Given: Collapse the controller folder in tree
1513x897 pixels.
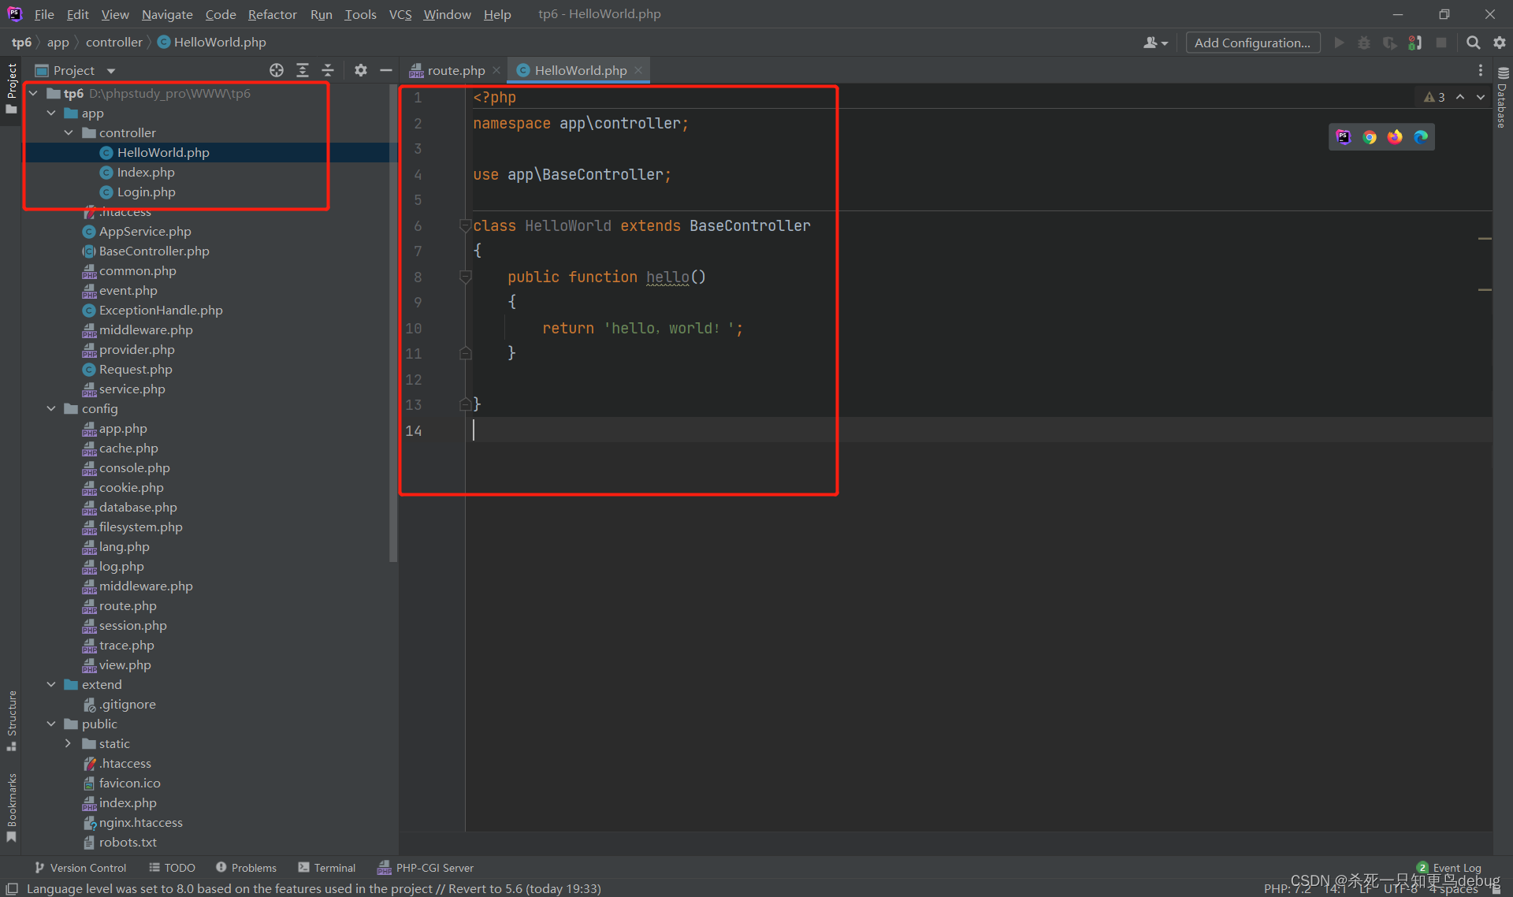Looking at the screenshot, I should coord(69,132).
